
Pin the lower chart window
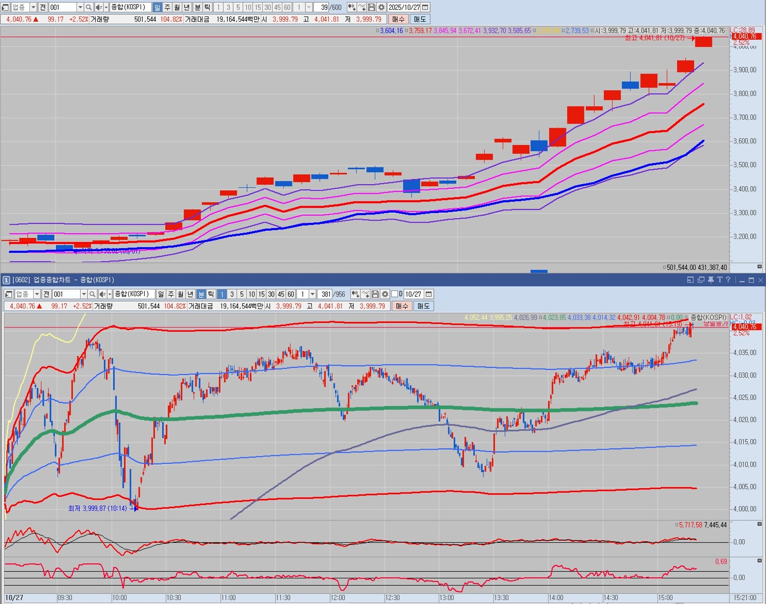pos(711,280)
